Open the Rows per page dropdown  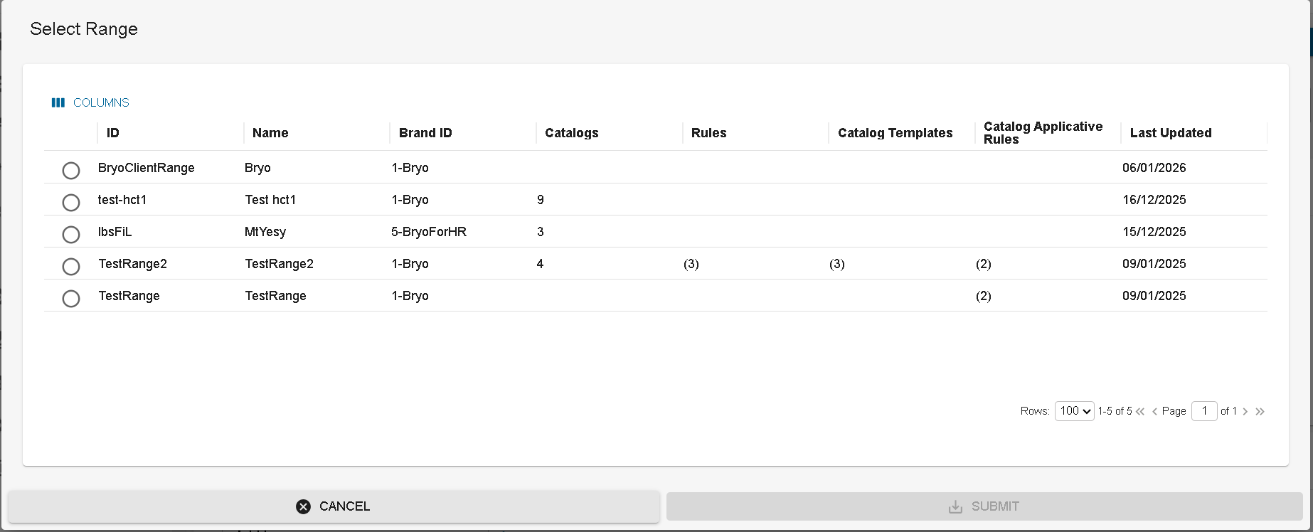[x=1074, y=411]
